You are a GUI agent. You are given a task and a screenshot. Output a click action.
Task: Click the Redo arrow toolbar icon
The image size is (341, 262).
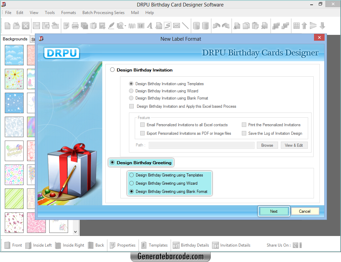click(x=226, y=26)
